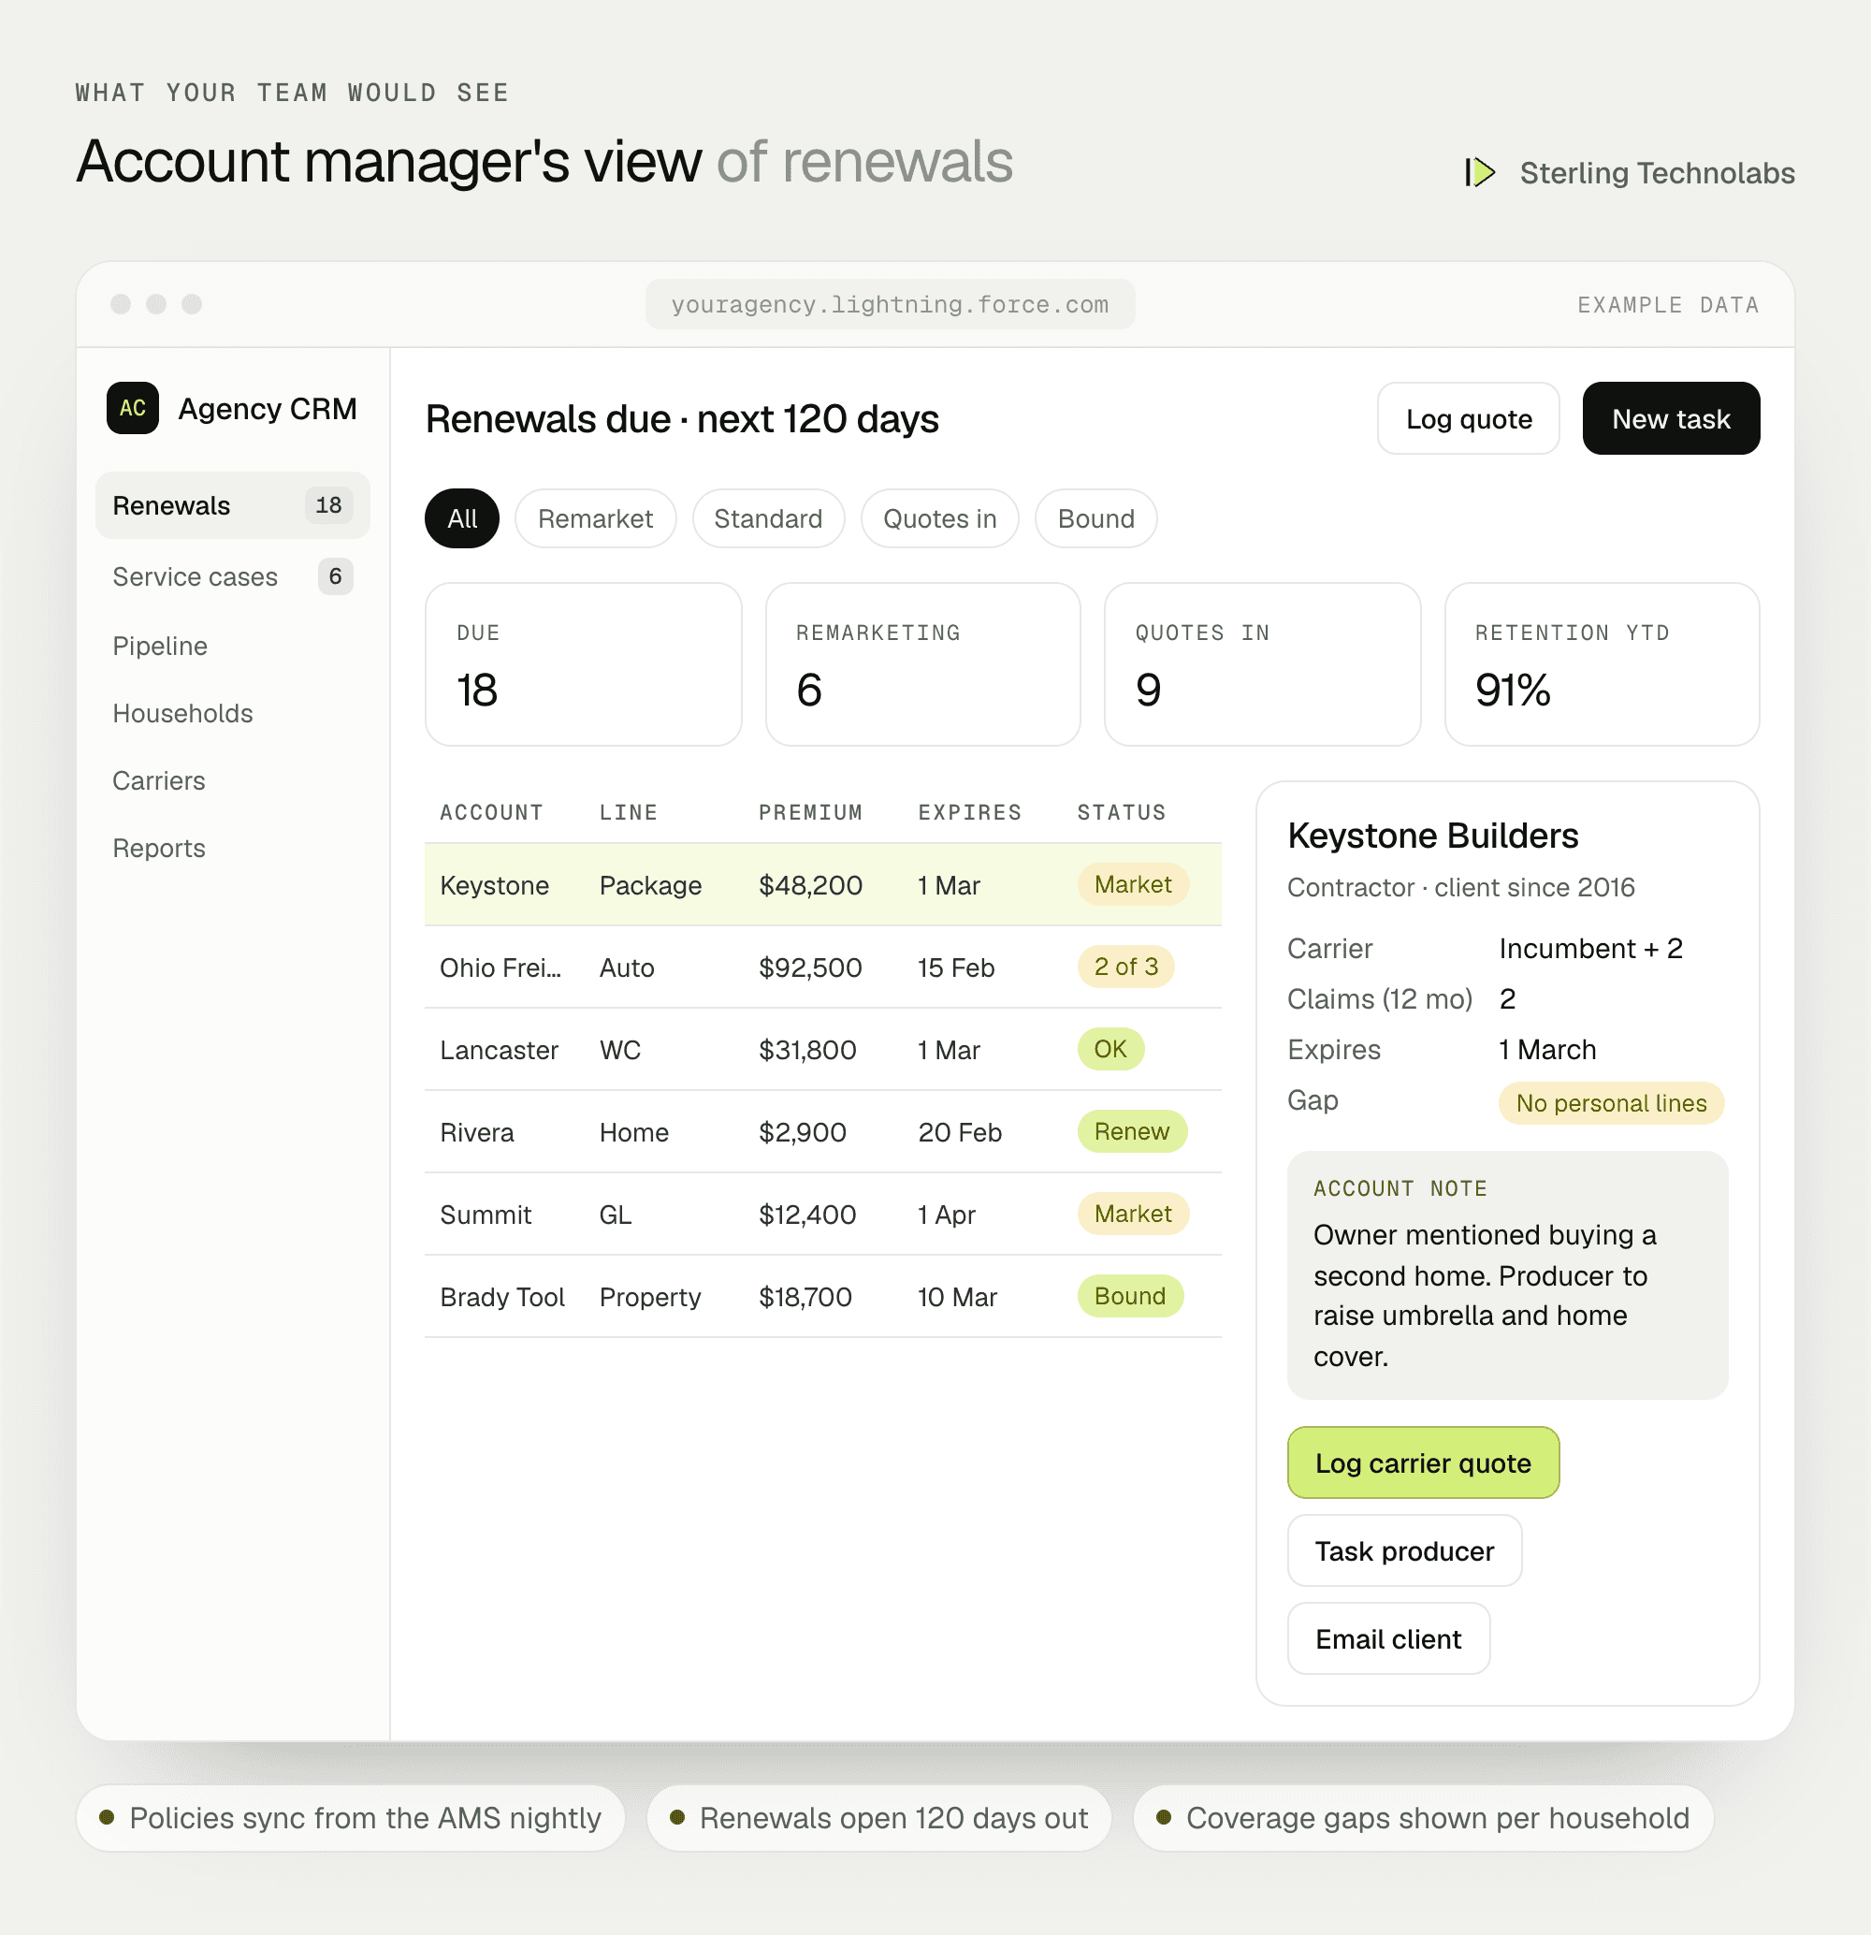Image resolution: width=1871 pixels, height=1935 pixels.
Task: Click the STATUS column header
Action: click(1121, 812)
